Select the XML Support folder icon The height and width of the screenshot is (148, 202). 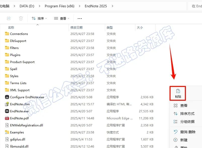click(7, 90)
